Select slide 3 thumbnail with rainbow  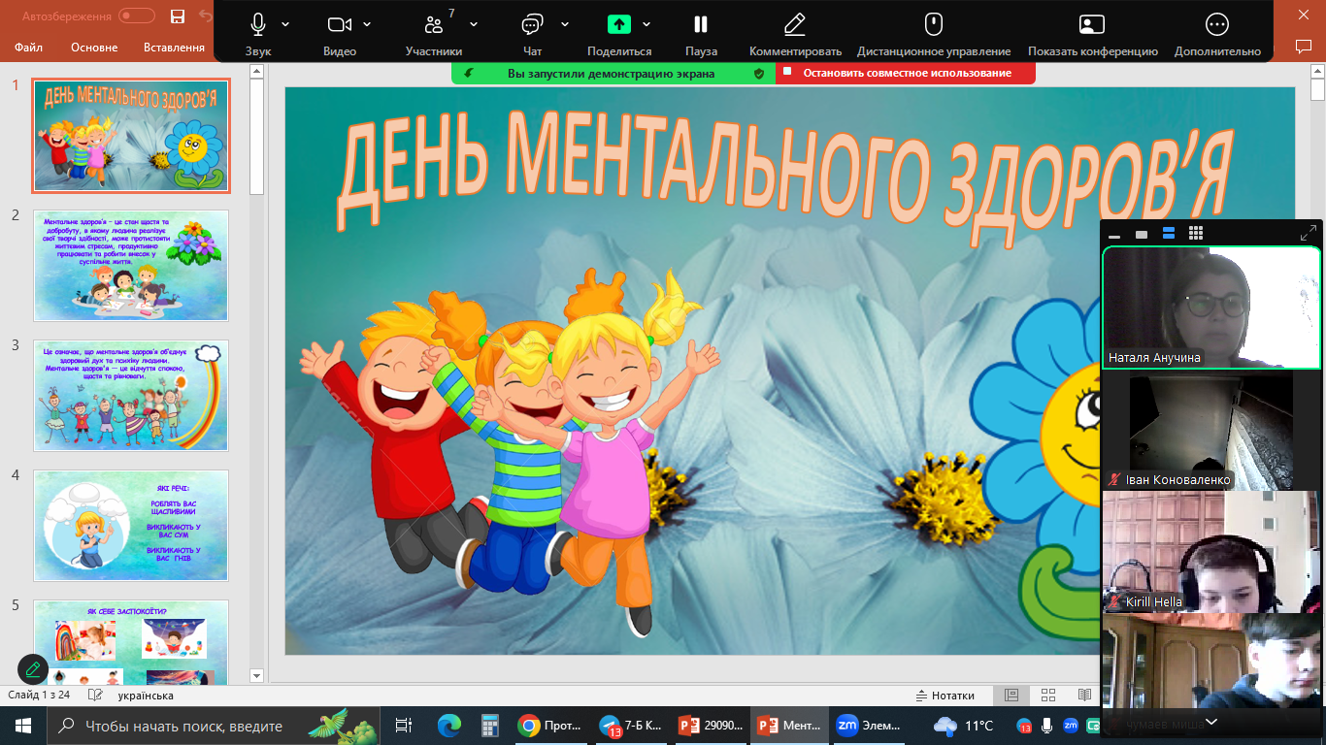(131, 396)
